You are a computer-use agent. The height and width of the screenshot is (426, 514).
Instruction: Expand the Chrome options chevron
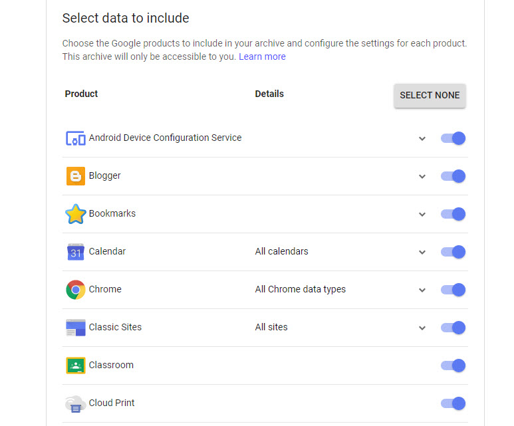422,290
